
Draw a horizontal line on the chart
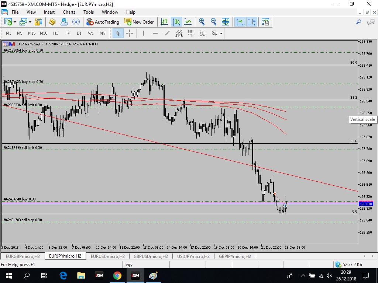pyautogui.click(x=155, y=33)
